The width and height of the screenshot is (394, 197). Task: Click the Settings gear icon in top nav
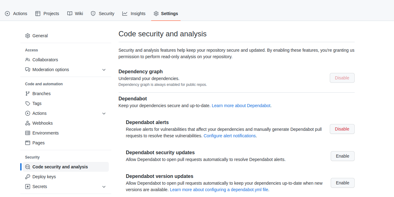pyautogui.click(x=156, y=14)
